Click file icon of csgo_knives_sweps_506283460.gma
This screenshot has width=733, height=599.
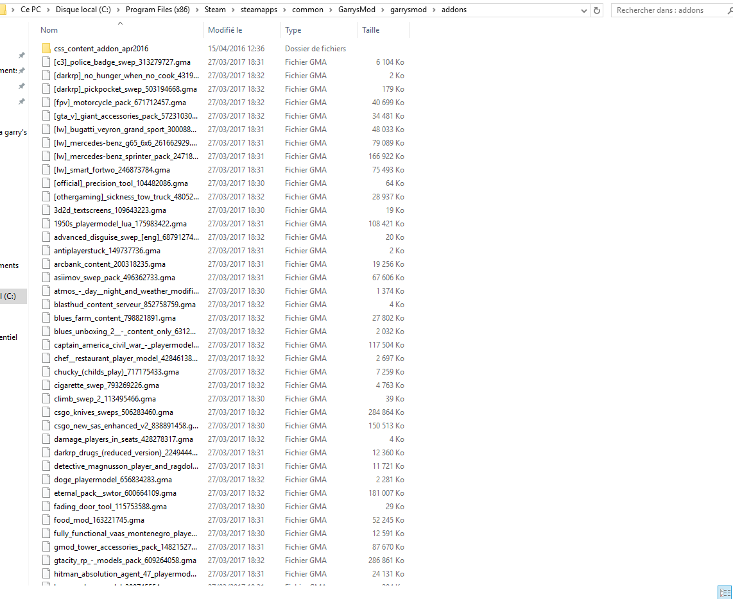click(46, 412)
